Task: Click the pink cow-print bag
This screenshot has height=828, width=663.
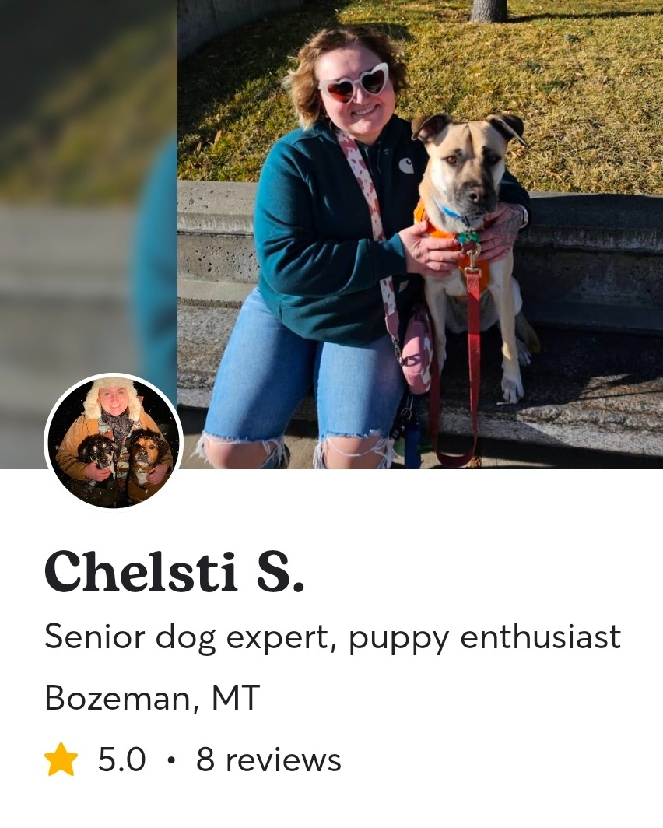Action: [x=416, y=351]
